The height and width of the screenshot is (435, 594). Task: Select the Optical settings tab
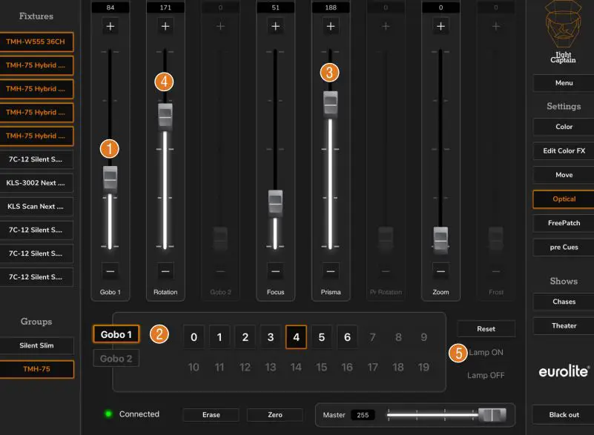point(564,199)
